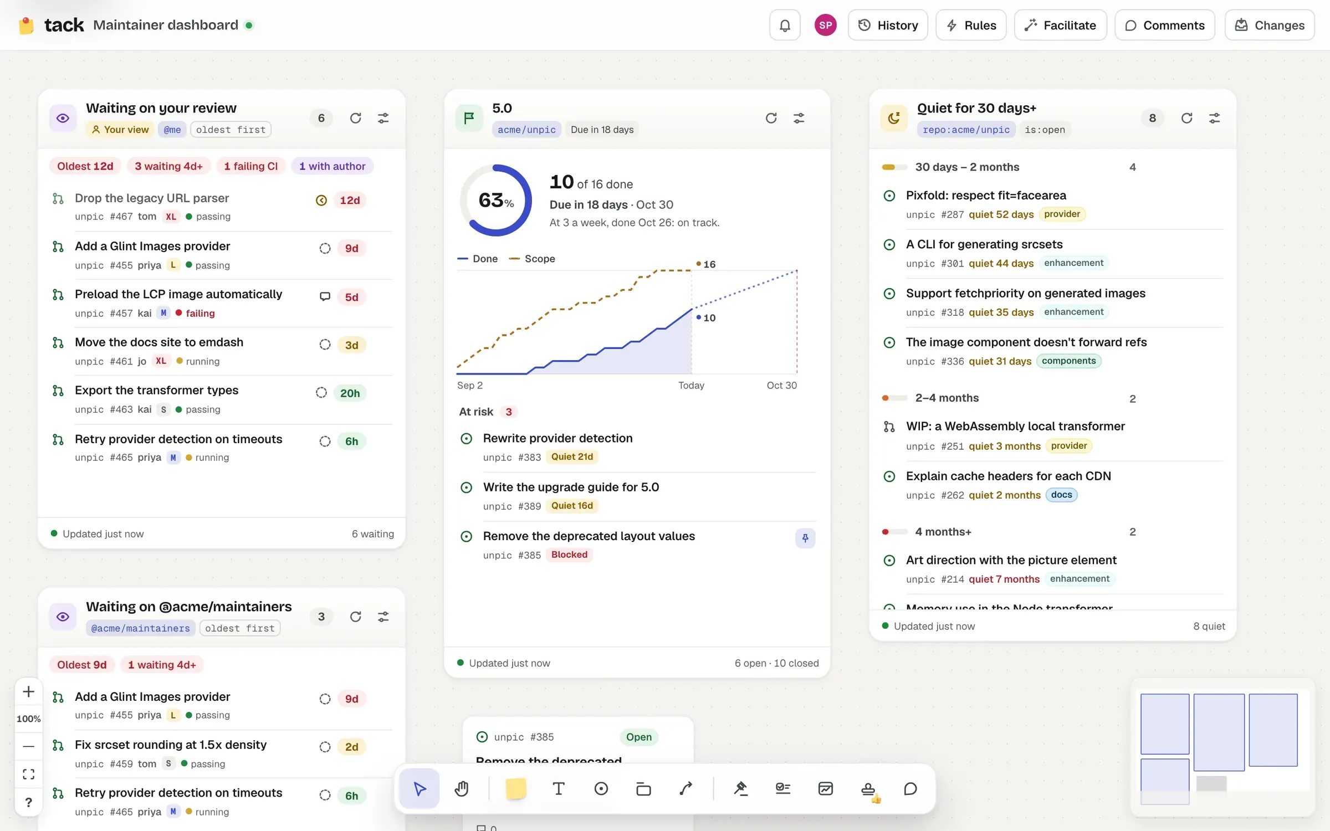Screen dimensions: 1330x831
Task: Refresh the Waiting on your review card
Action: point(356,118)
